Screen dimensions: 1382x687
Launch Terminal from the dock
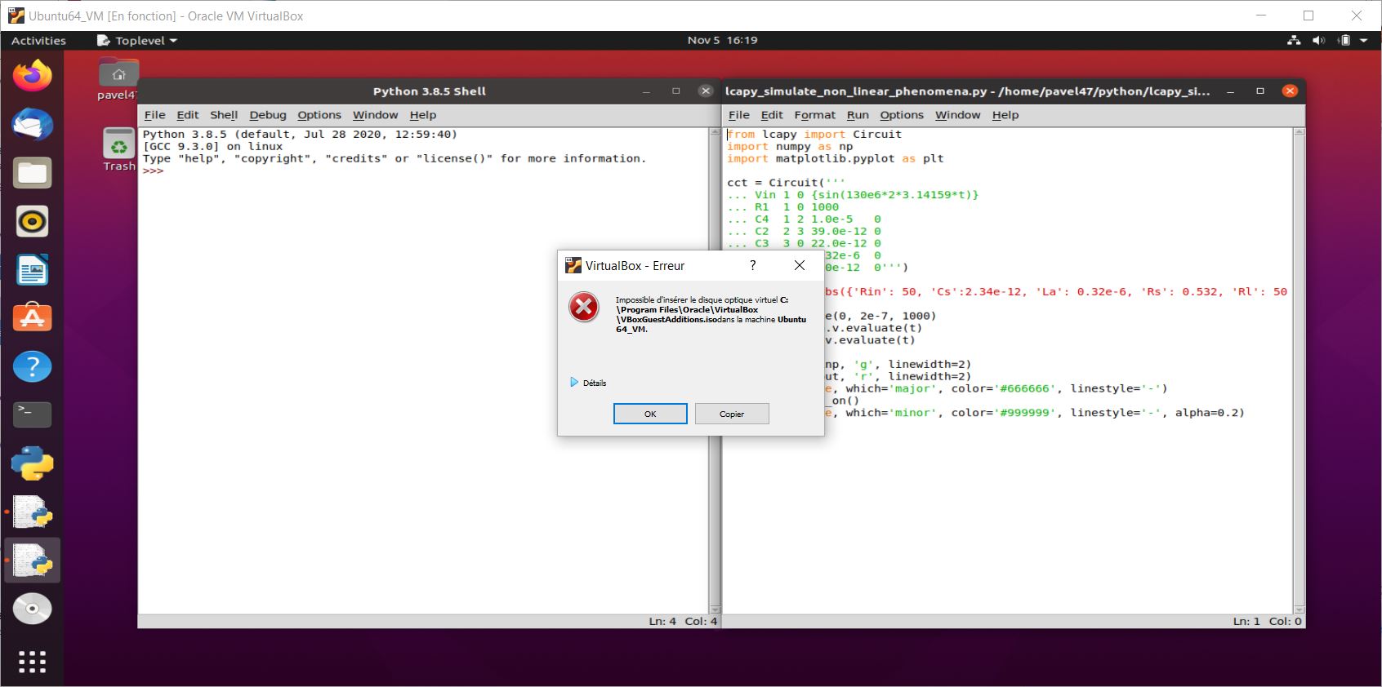point(32,414)
